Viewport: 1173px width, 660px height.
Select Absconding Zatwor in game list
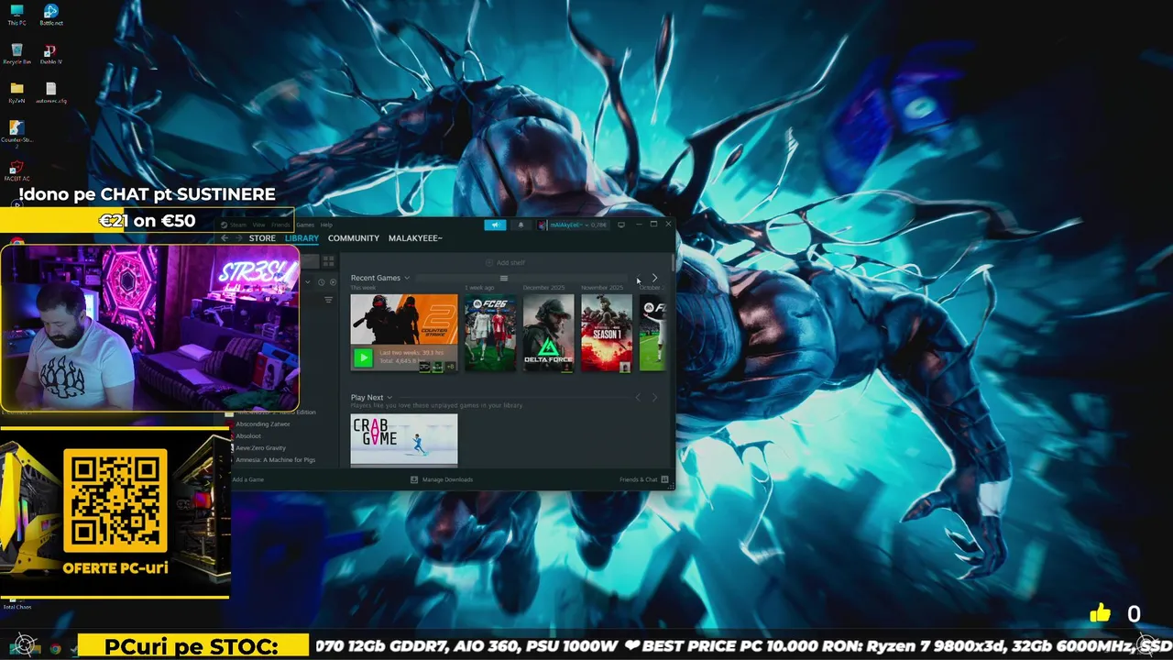262,424
